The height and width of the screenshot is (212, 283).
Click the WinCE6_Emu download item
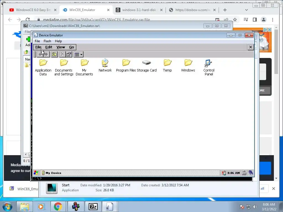[23, 189]
